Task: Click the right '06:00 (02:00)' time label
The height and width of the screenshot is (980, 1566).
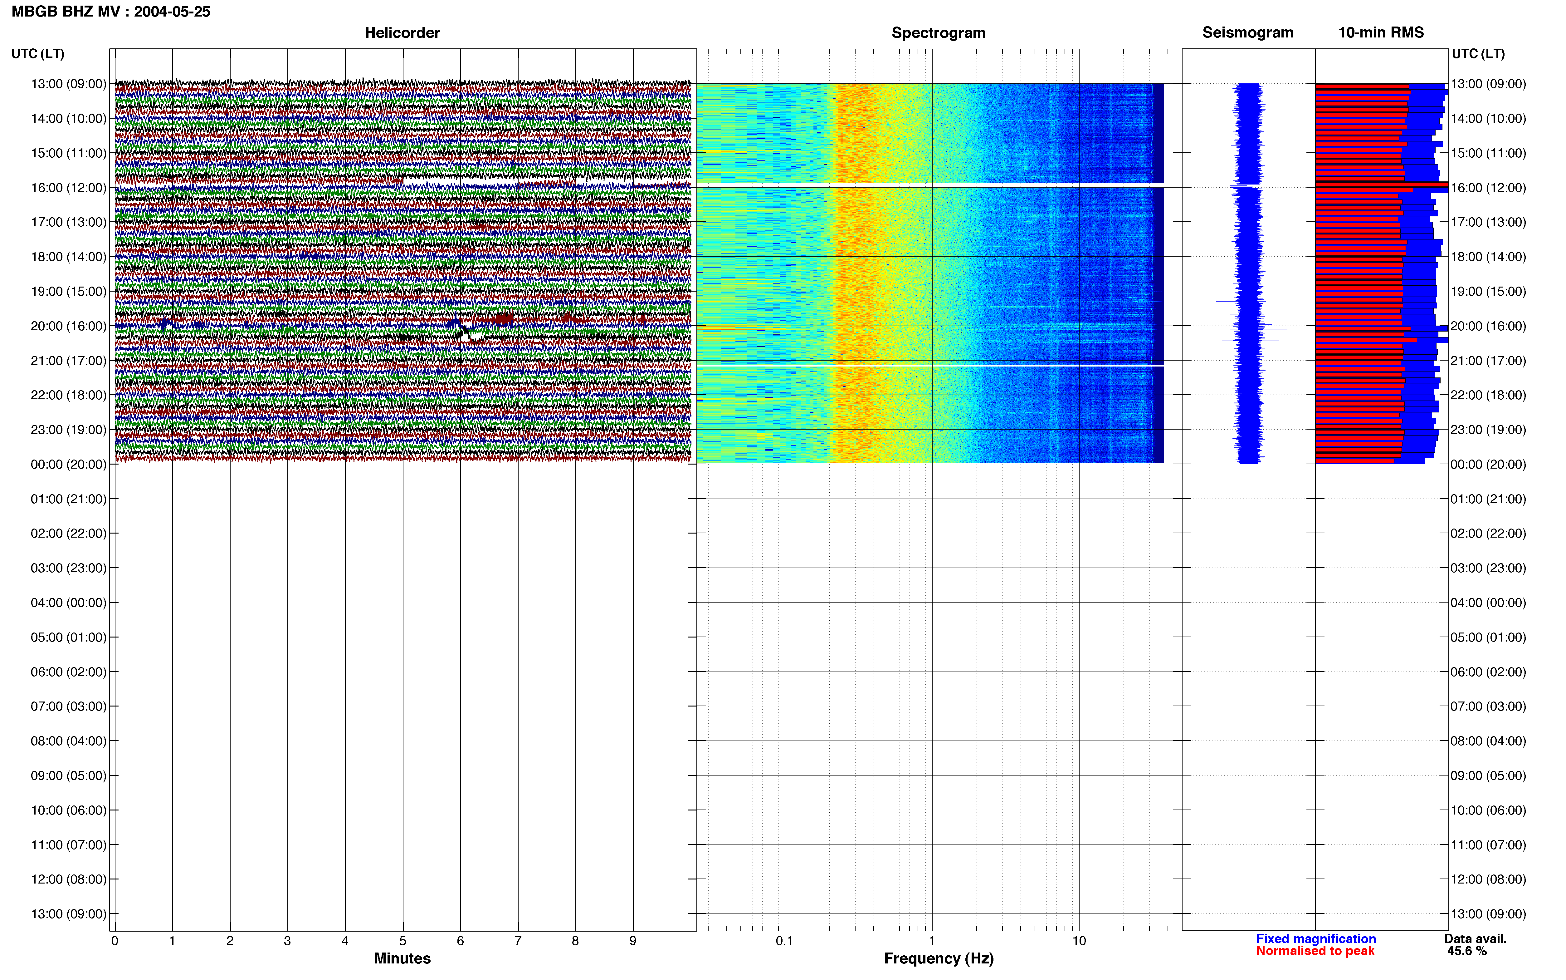Action: pyautogui.click(x=1488, y=672)
